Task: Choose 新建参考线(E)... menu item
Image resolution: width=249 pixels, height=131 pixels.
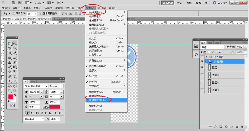Action: (106, 100)
